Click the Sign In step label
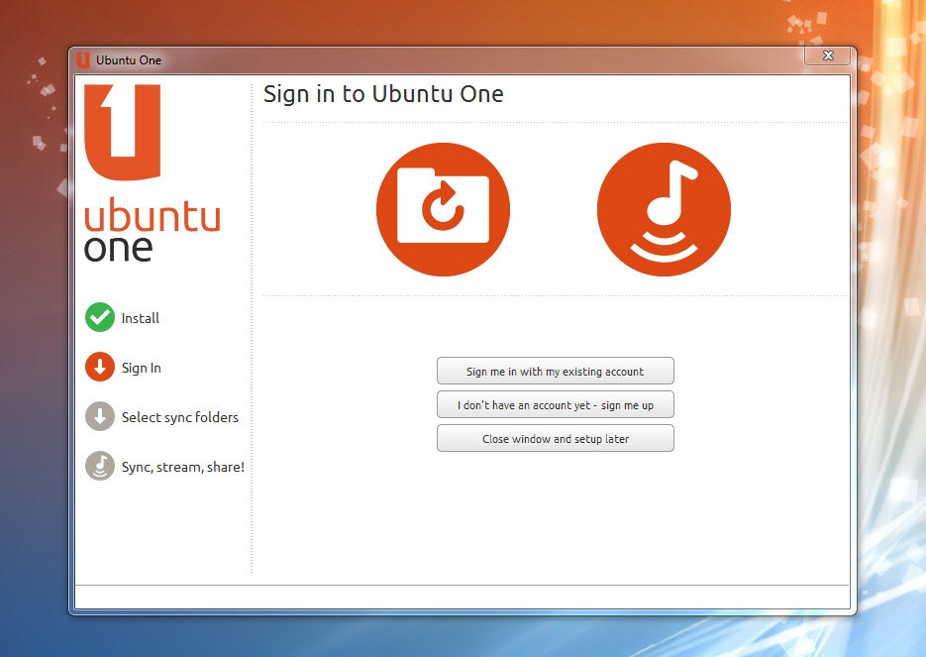Image resolution: width=926 pixels, height=657 pixels. 142,368
